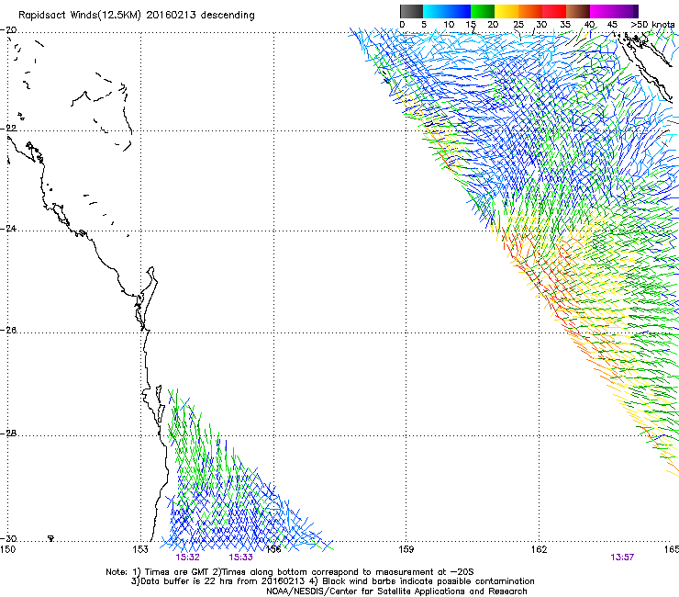
Task: Click the '-24' latitude axis label
Action: 8,229
